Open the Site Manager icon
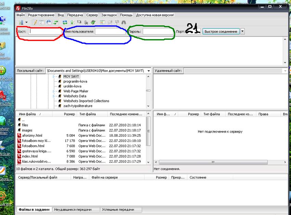Image resolution: width=291 pixels, height=215 pixels. click(x=21, y=23)
